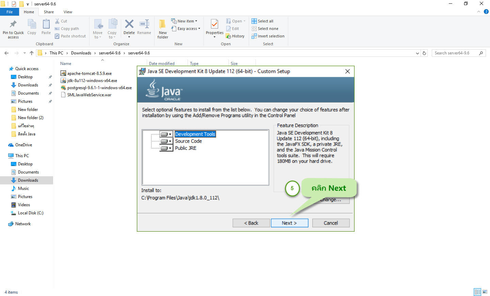
Task: Click Next in the Java setup dialog
Action: [x=289, y=223]
